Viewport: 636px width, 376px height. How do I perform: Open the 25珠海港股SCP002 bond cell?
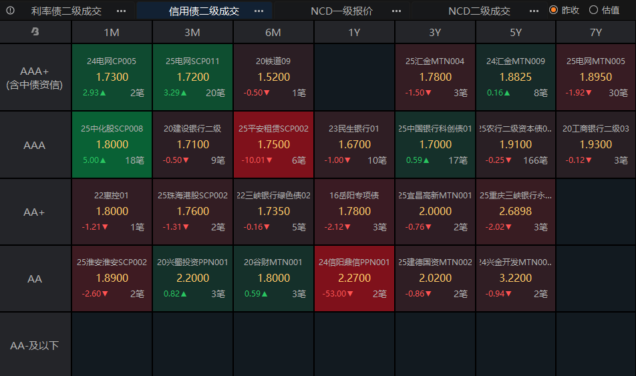click(192, 212)
